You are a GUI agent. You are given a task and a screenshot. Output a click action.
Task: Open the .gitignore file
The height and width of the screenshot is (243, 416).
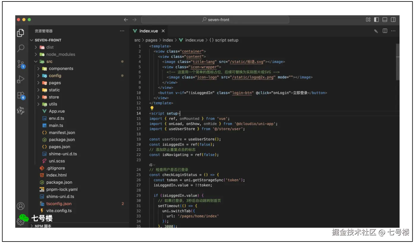pos(56,168)
